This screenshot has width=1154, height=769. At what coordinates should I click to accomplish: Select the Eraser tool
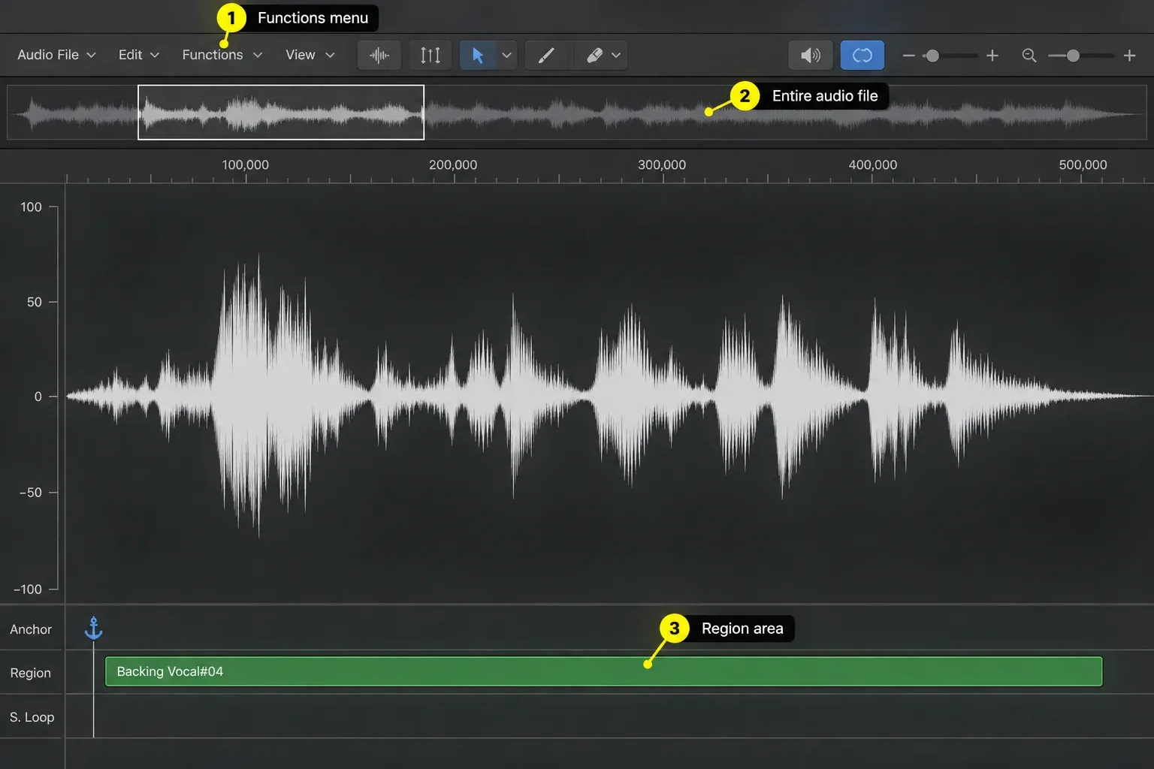(x=594, y=55)
